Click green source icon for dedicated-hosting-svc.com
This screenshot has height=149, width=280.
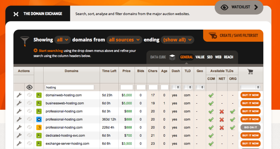39,135
